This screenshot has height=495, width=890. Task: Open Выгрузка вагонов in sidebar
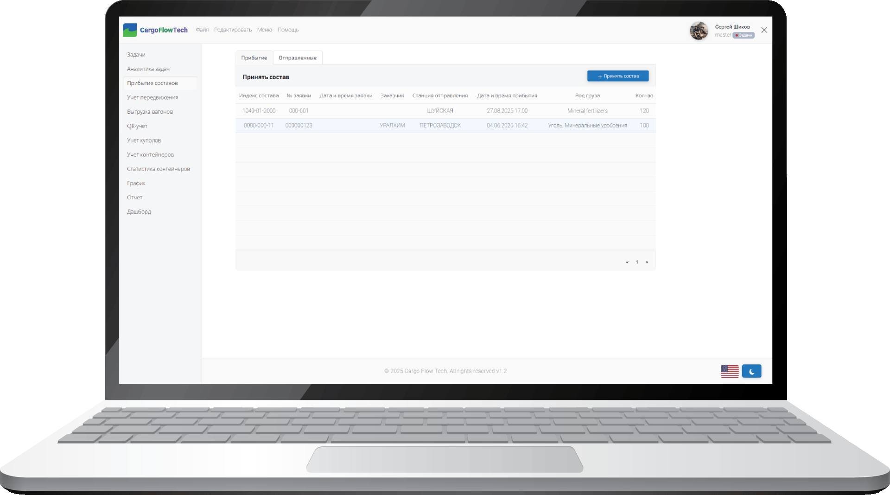click(150, 112)
